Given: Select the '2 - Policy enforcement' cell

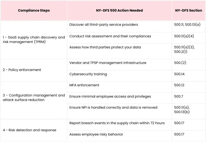Looking at the screenshot, I should tap(22, 70).
